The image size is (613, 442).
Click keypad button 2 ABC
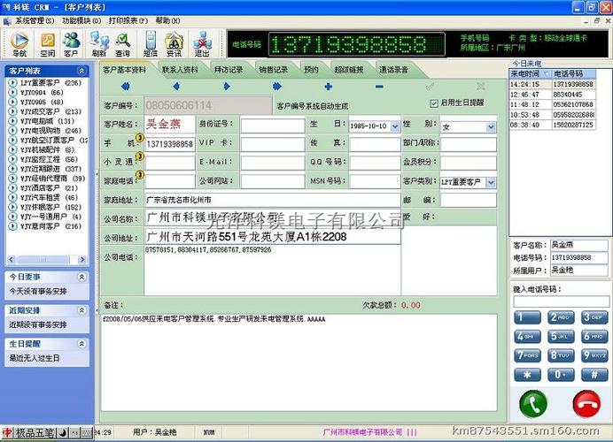point(561,317)
